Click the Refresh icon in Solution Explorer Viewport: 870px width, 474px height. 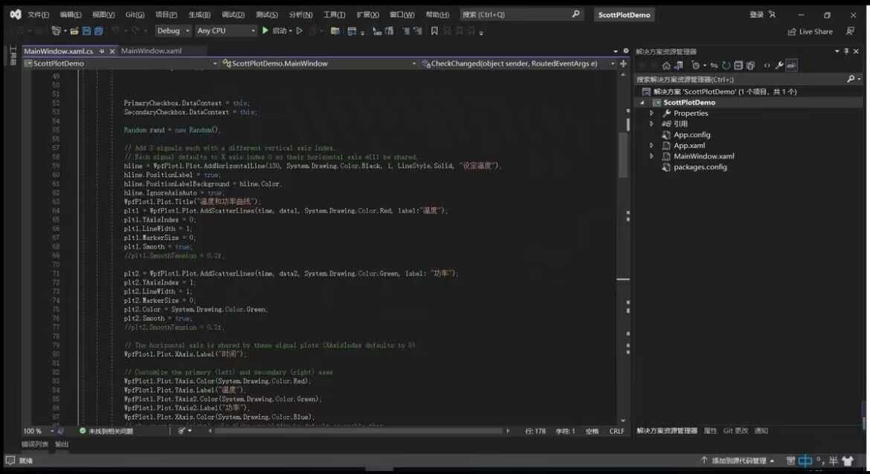[x=726, y=65]
